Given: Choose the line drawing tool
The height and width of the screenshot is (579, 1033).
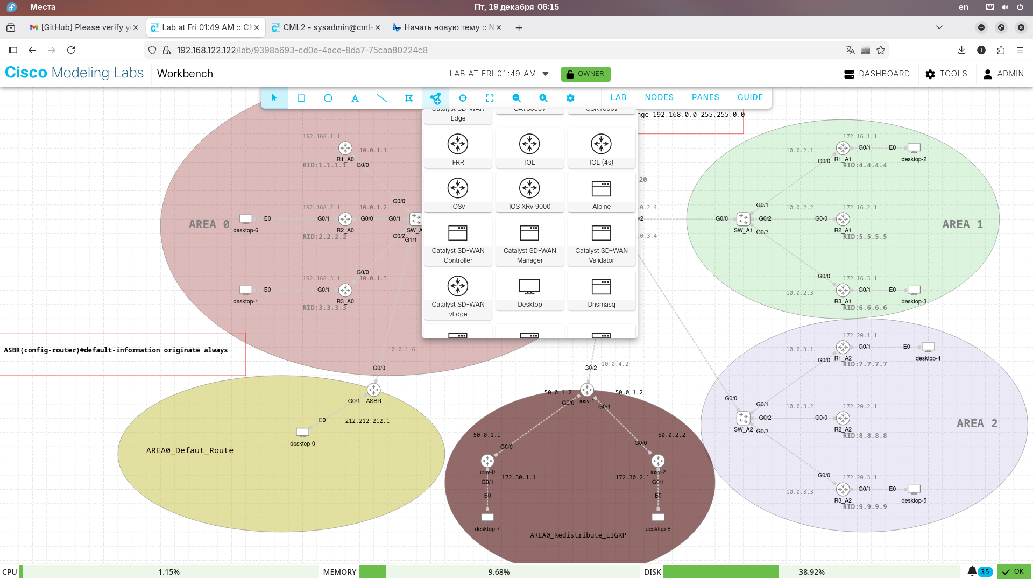Looking at the screenshot, I should pos(382,98).
